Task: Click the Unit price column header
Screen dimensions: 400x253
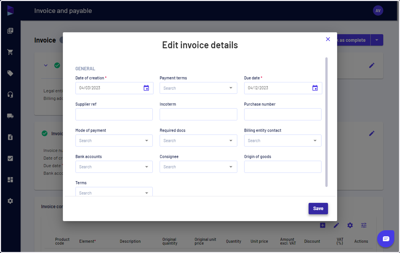Action: (259, 241)
